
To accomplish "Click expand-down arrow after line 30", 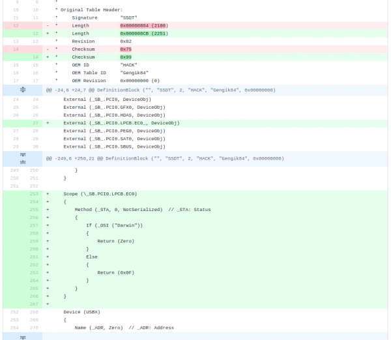I will tap(23, 155).
